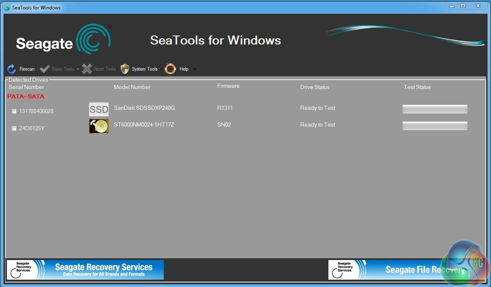Click serial number text Z4D0125Y
This screenshot has height=287, width=491.
pos(32,128)
